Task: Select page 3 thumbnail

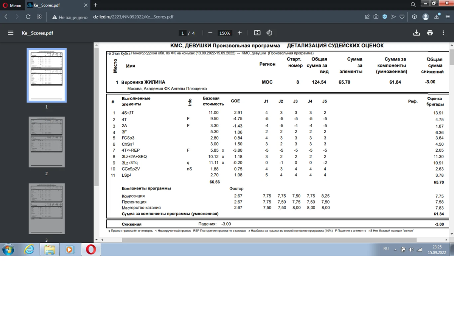Action: [x=47, y=209]
